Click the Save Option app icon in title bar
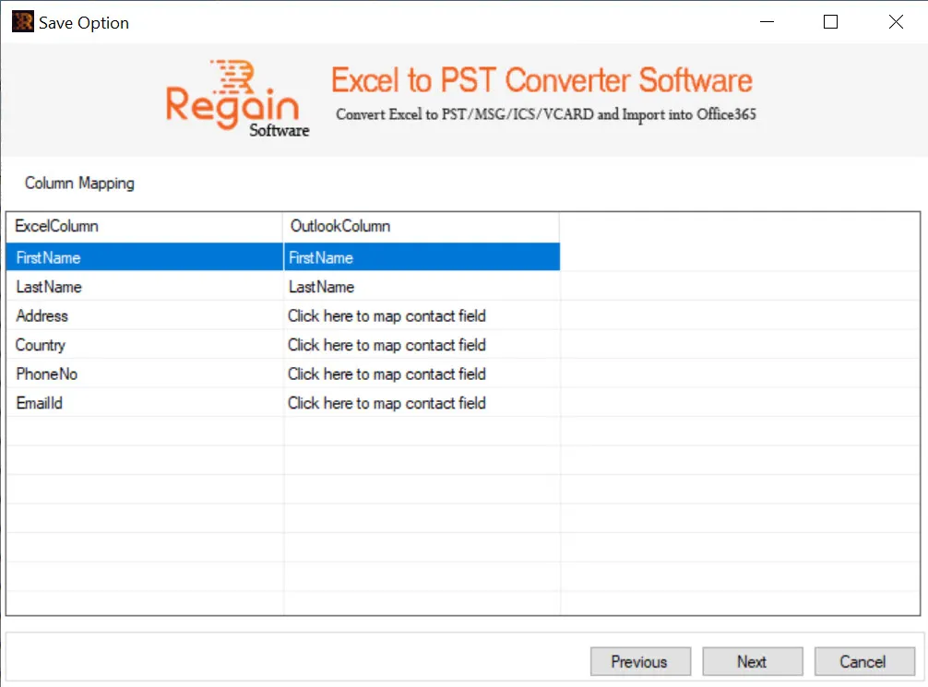Image resolution: width=928 pixels, height=687 pixels. point(22,22)
